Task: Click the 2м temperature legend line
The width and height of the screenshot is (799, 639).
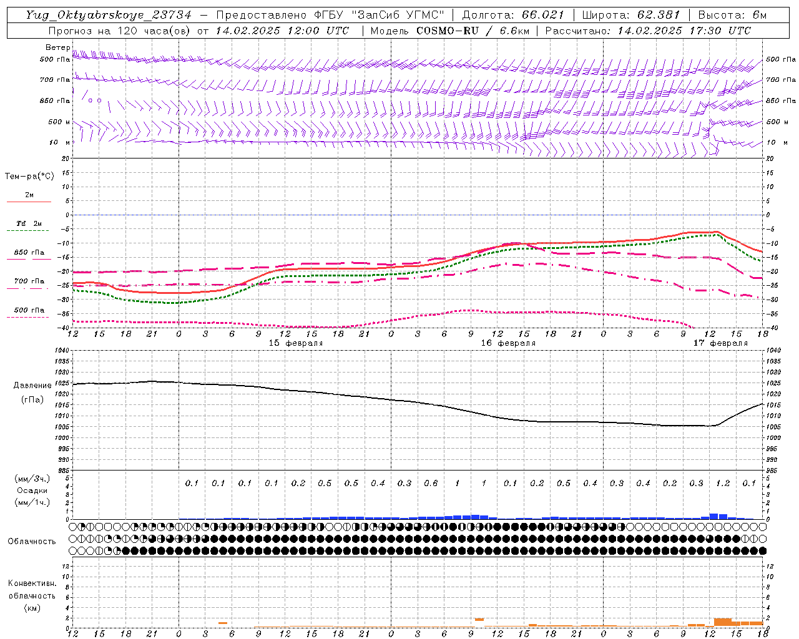Action: (29, 202)
